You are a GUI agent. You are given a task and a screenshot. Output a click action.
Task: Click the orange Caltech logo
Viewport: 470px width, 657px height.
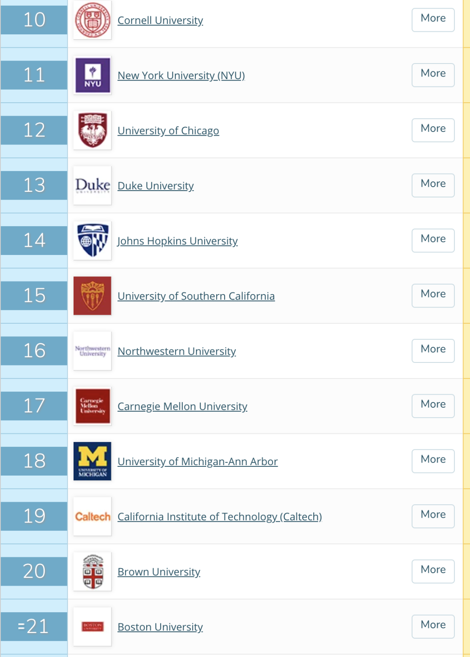point(92,516)
